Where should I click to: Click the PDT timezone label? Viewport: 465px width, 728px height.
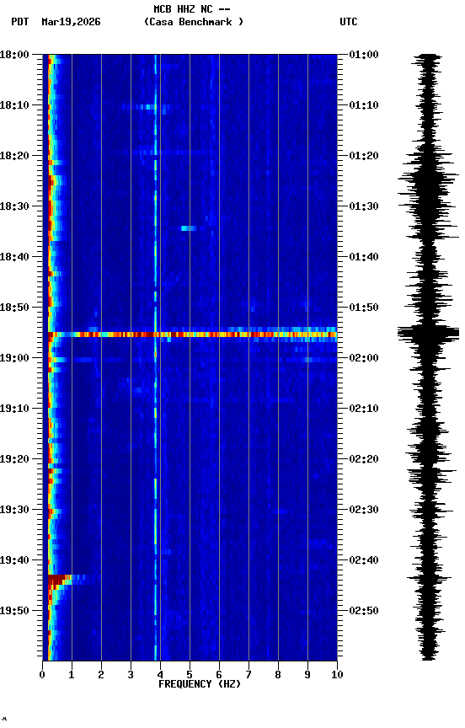point(20,22)
